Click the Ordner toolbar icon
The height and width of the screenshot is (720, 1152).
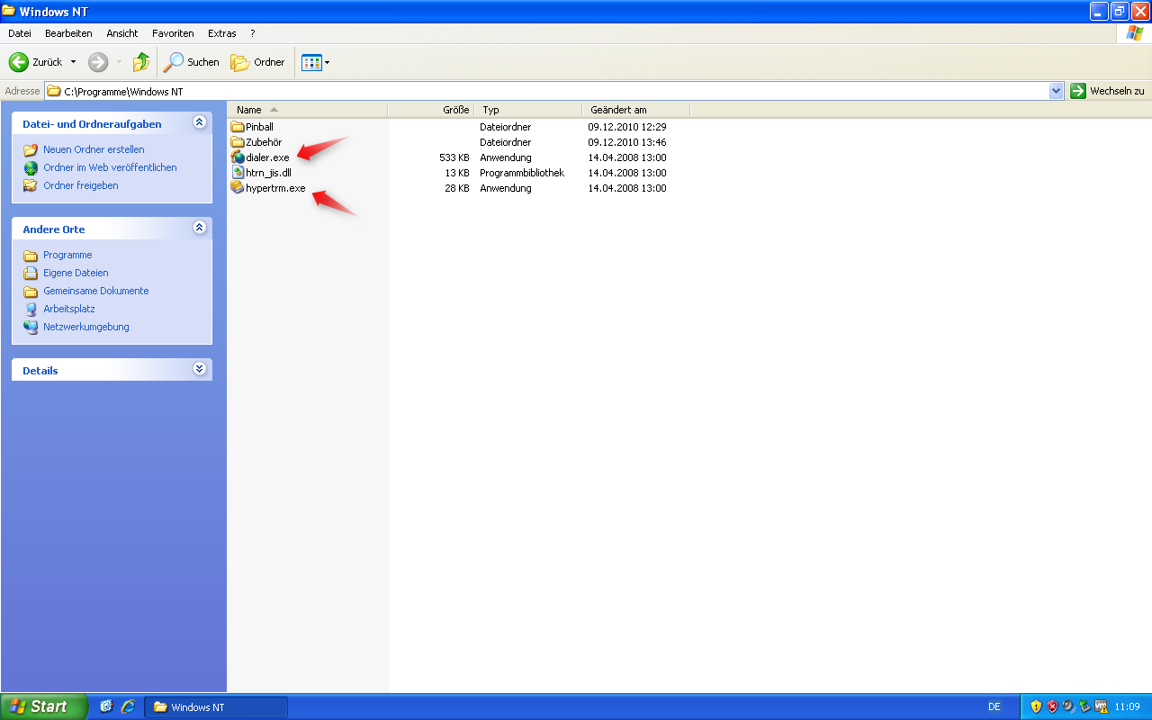click(x=255, y=61)
